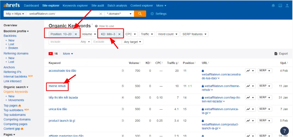Open the Any target dropdown
This screenshot has width=293, height=137.
pyautogui.click(x=133, y=42)
